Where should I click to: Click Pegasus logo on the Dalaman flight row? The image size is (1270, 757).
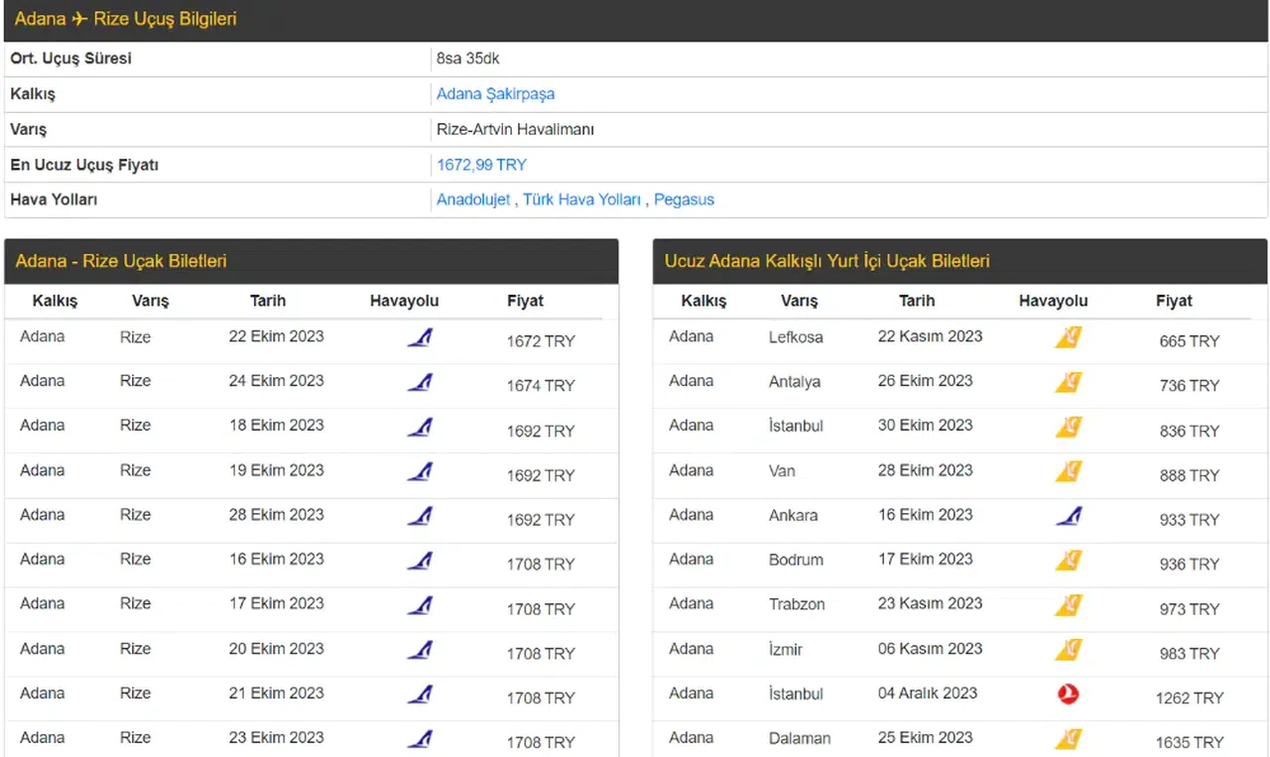[x=1068, y=739]
